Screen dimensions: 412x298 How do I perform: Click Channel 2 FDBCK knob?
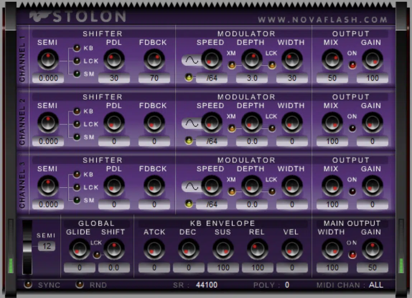(154, 123)
